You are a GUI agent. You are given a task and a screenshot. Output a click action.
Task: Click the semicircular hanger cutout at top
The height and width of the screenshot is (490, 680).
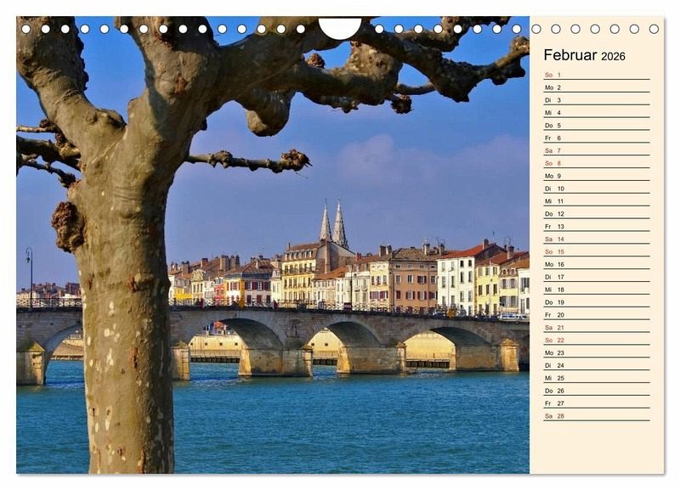tap(340, 28)
